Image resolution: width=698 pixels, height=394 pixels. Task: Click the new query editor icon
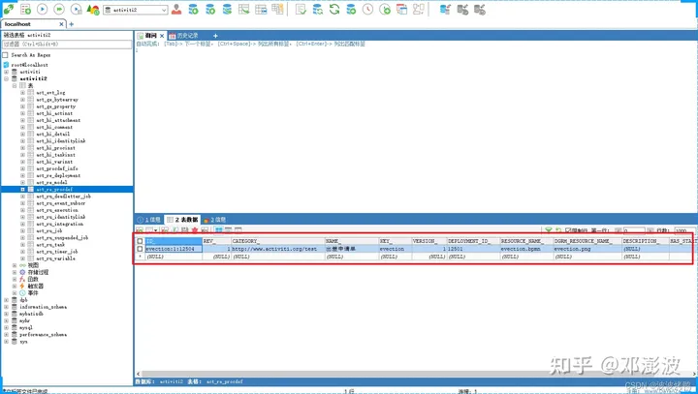pos(26,9)
